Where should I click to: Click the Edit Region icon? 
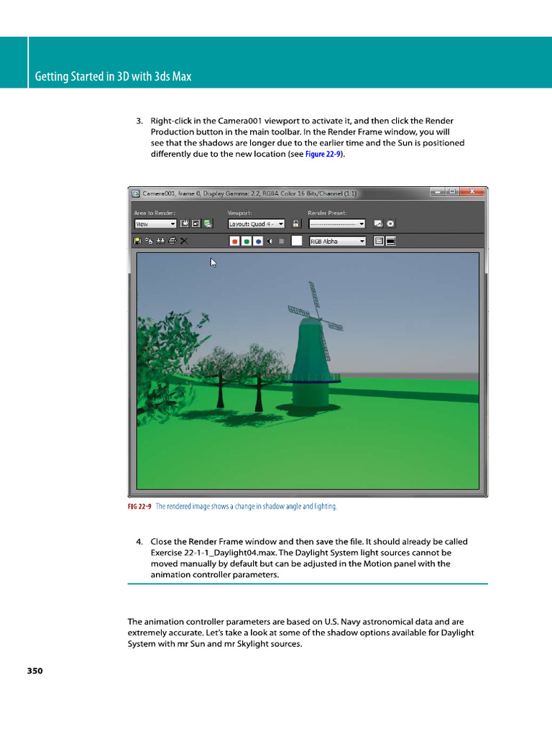click(x=185, y=224)
